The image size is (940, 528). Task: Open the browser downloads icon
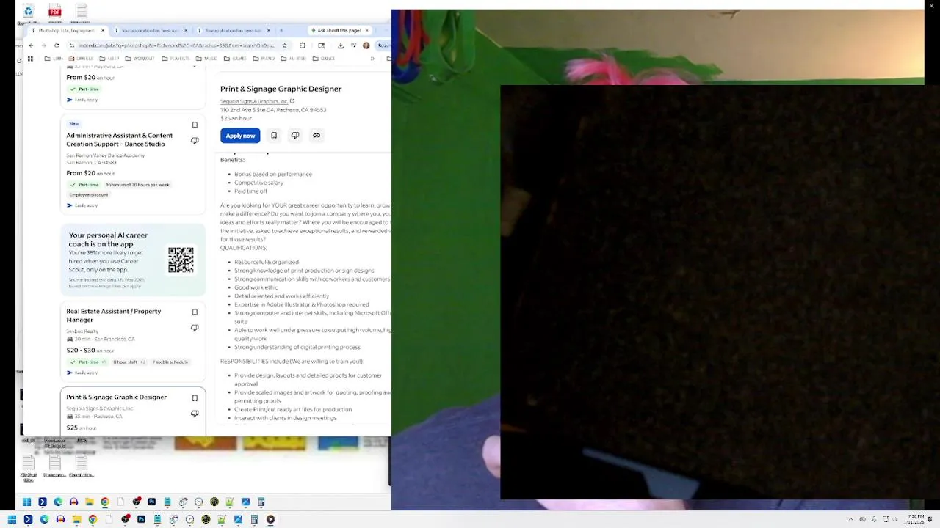coord(341,45)
